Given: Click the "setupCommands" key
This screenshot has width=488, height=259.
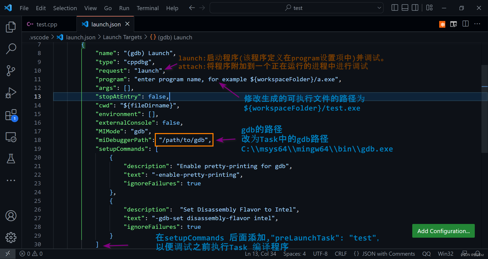Looking at the screenshot, I should click(x=122, y=149).
